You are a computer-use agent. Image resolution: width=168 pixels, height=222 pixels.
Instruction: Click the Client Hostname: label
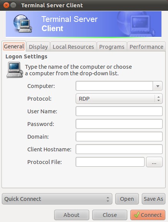tap(49, 149)
